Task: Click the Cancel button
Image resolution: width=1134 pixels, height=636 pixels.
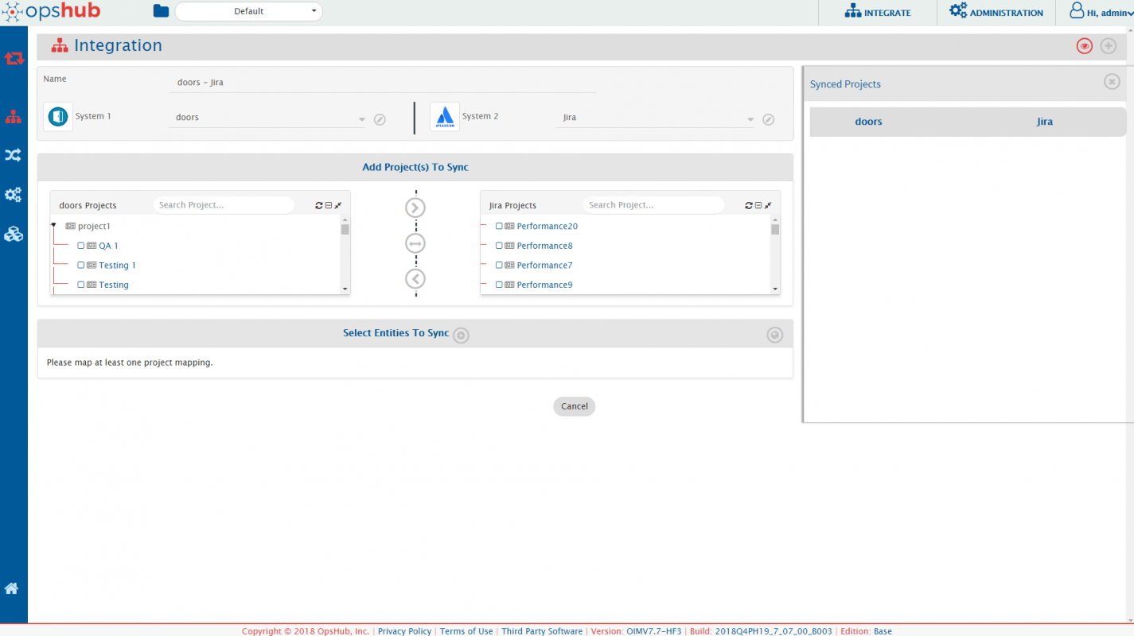Action: pyautogui.click(x=574, y=406)
